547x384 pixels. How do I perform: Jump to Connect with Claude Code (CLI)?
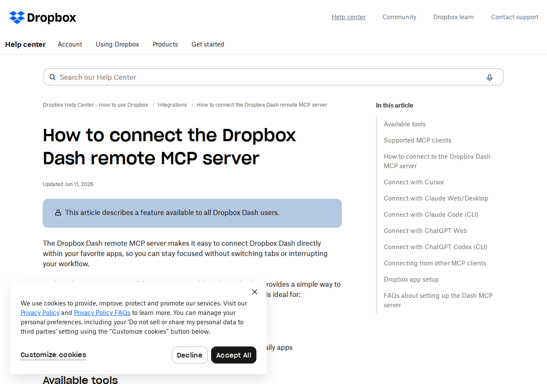[431, 215]
